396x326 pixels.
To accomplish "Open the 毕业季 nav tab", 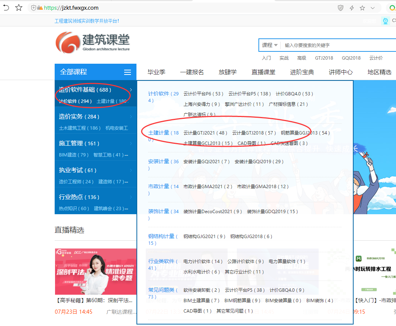I will pos(157,72).
